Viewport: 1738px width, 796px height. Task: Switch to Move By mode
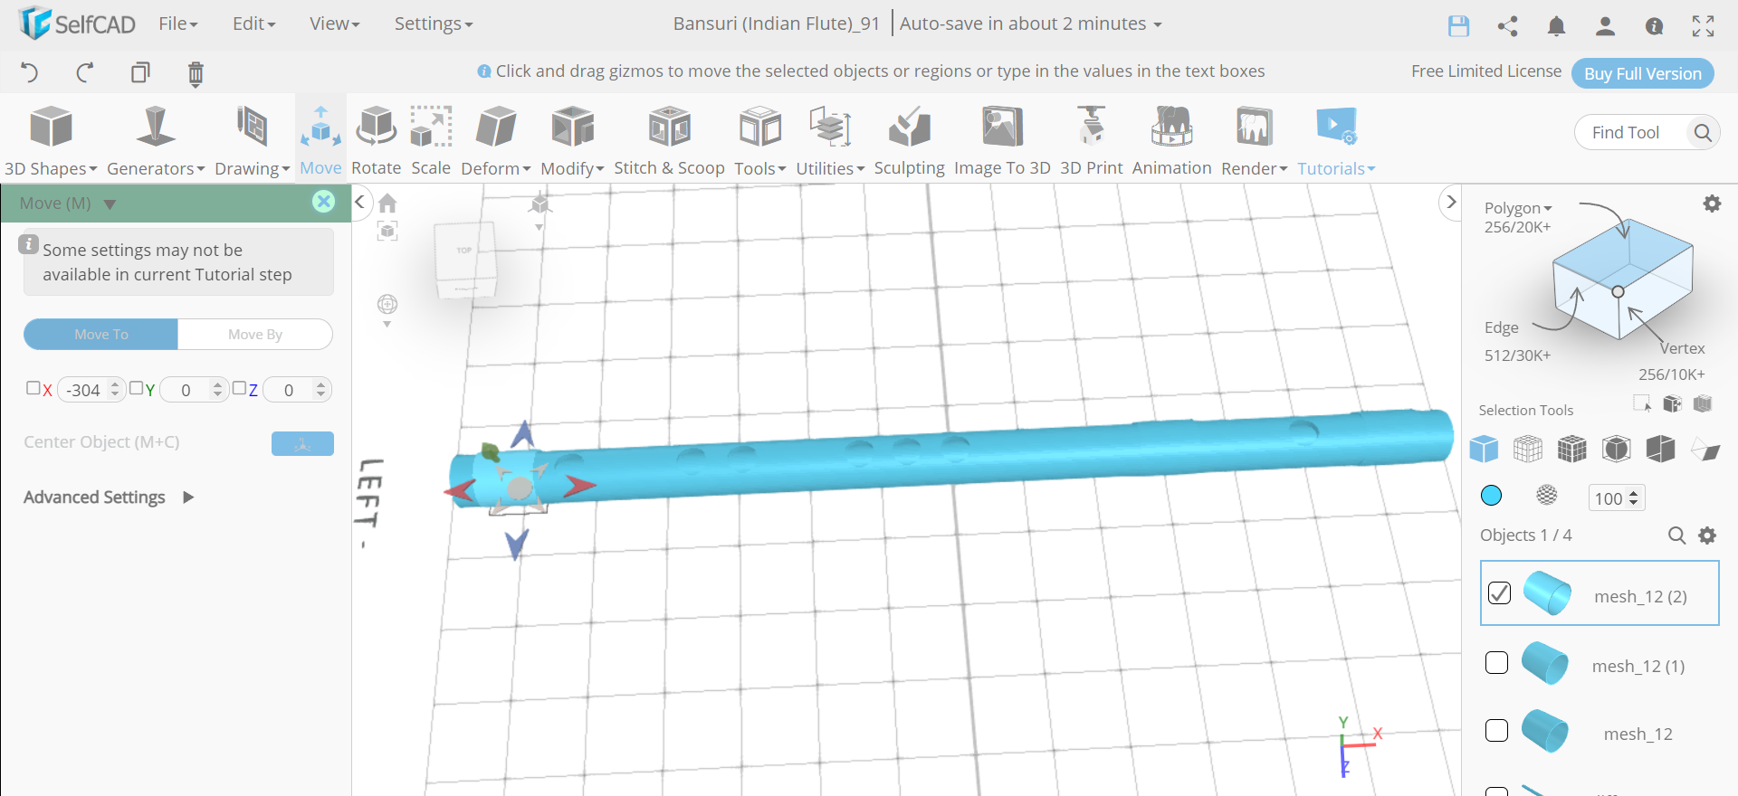pos(255,334)
